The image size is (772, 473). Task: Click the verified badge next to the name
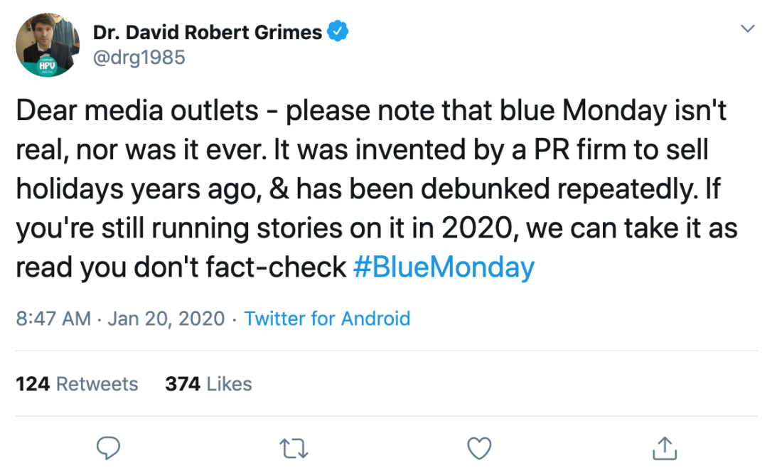pyautogui.click(x=339, y=31)
